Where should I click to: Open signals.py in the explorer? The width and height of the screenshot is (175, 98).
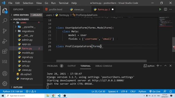[x=26, y=57]
